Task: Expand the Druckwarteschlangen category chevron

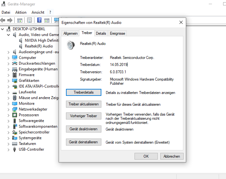Action: 9,64
